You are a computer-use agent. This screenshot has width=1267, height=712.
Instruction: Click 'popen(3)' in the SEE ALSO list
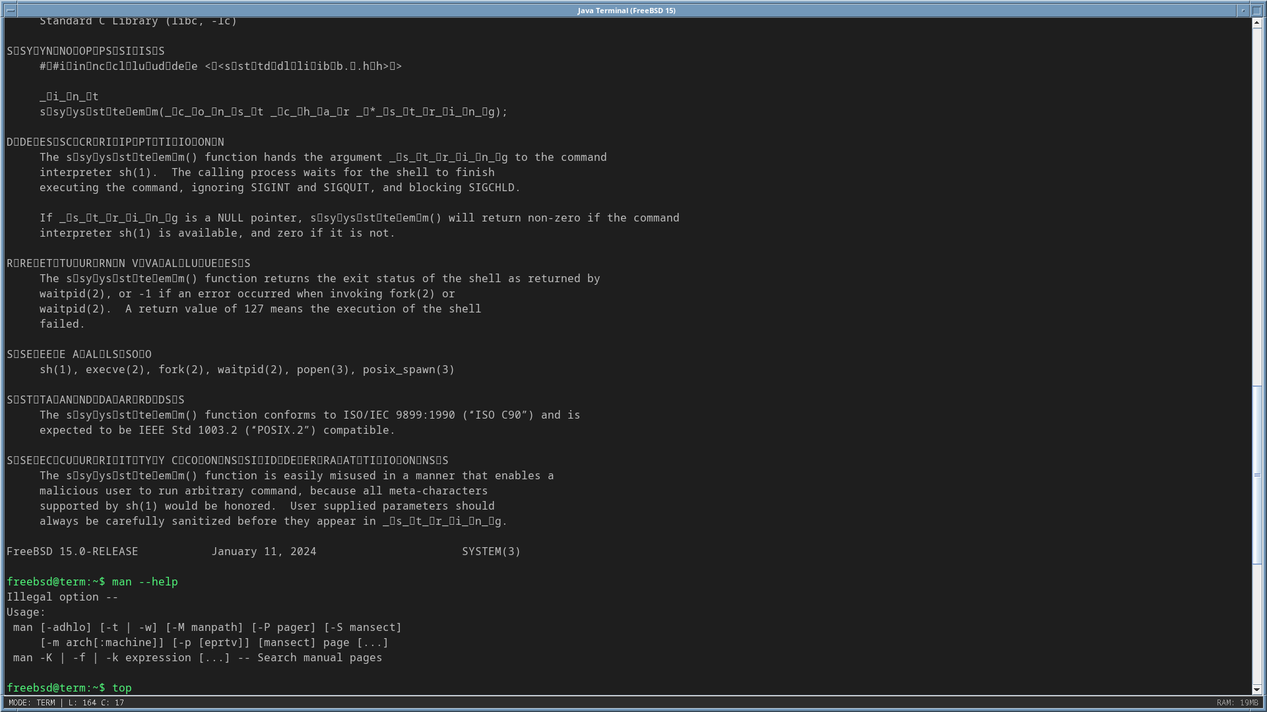pyautogui.click(x=323, y=369)
